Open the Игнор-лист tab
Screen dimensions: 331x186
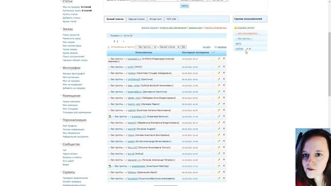[x=156, y=19]
